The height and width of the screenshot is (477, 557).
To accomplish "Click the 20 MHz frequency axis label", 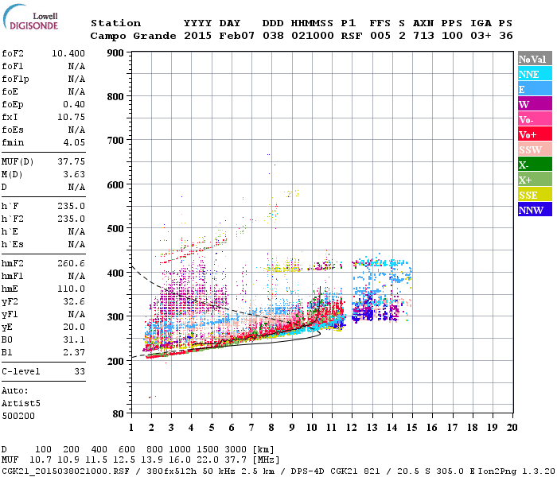I will (512, 428).
